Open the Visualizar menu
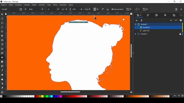The width and height of the screenshot is (184, 103). click(18, 5)
